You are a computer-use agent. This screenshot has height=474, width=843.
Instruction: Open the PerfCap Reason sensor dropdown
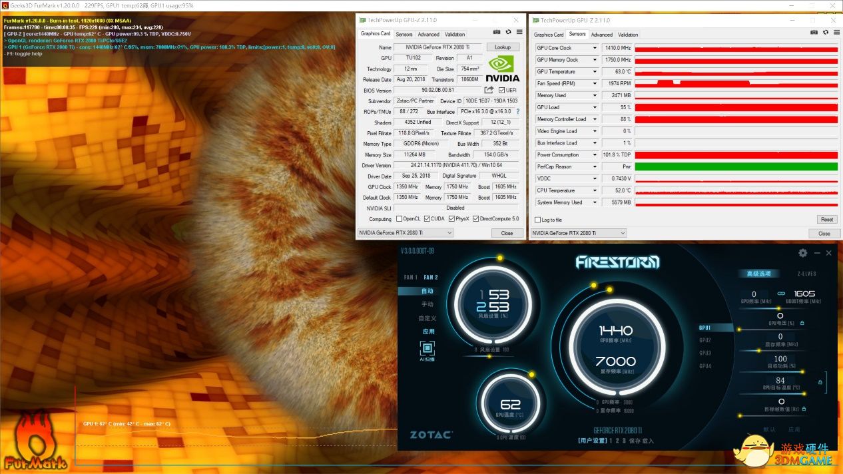click(x=595, y=166)
